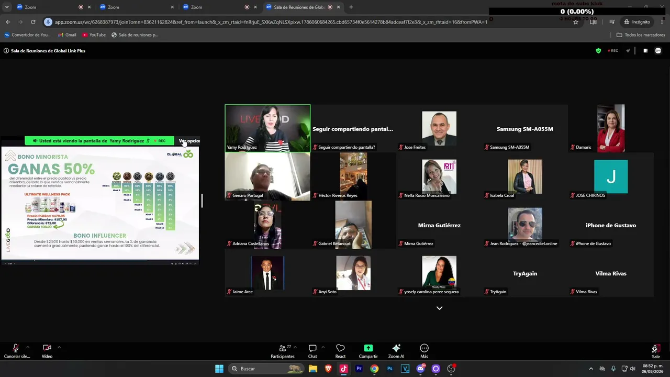Open the media controls icon in browser toolbar
The height and width of the screenshot is (377, 670).
[612, 22]
